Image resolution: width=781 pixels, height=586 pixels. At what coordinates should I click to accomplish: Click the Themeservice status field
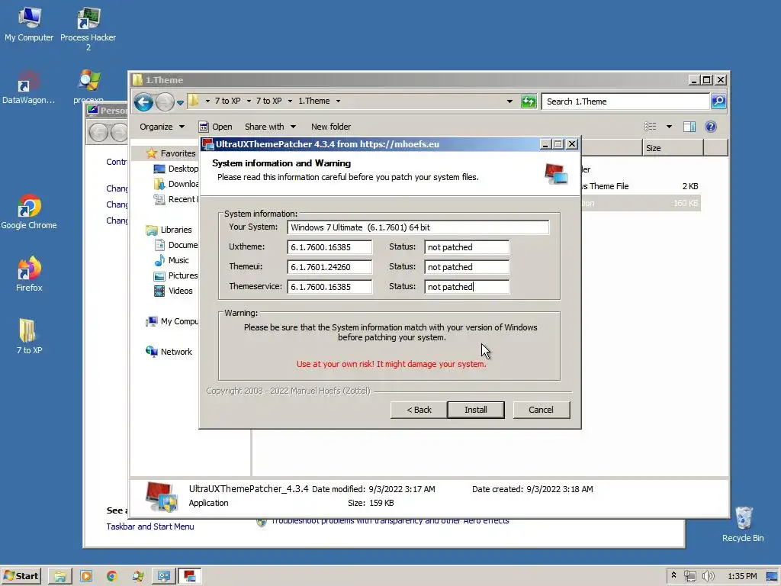(467, 287)
